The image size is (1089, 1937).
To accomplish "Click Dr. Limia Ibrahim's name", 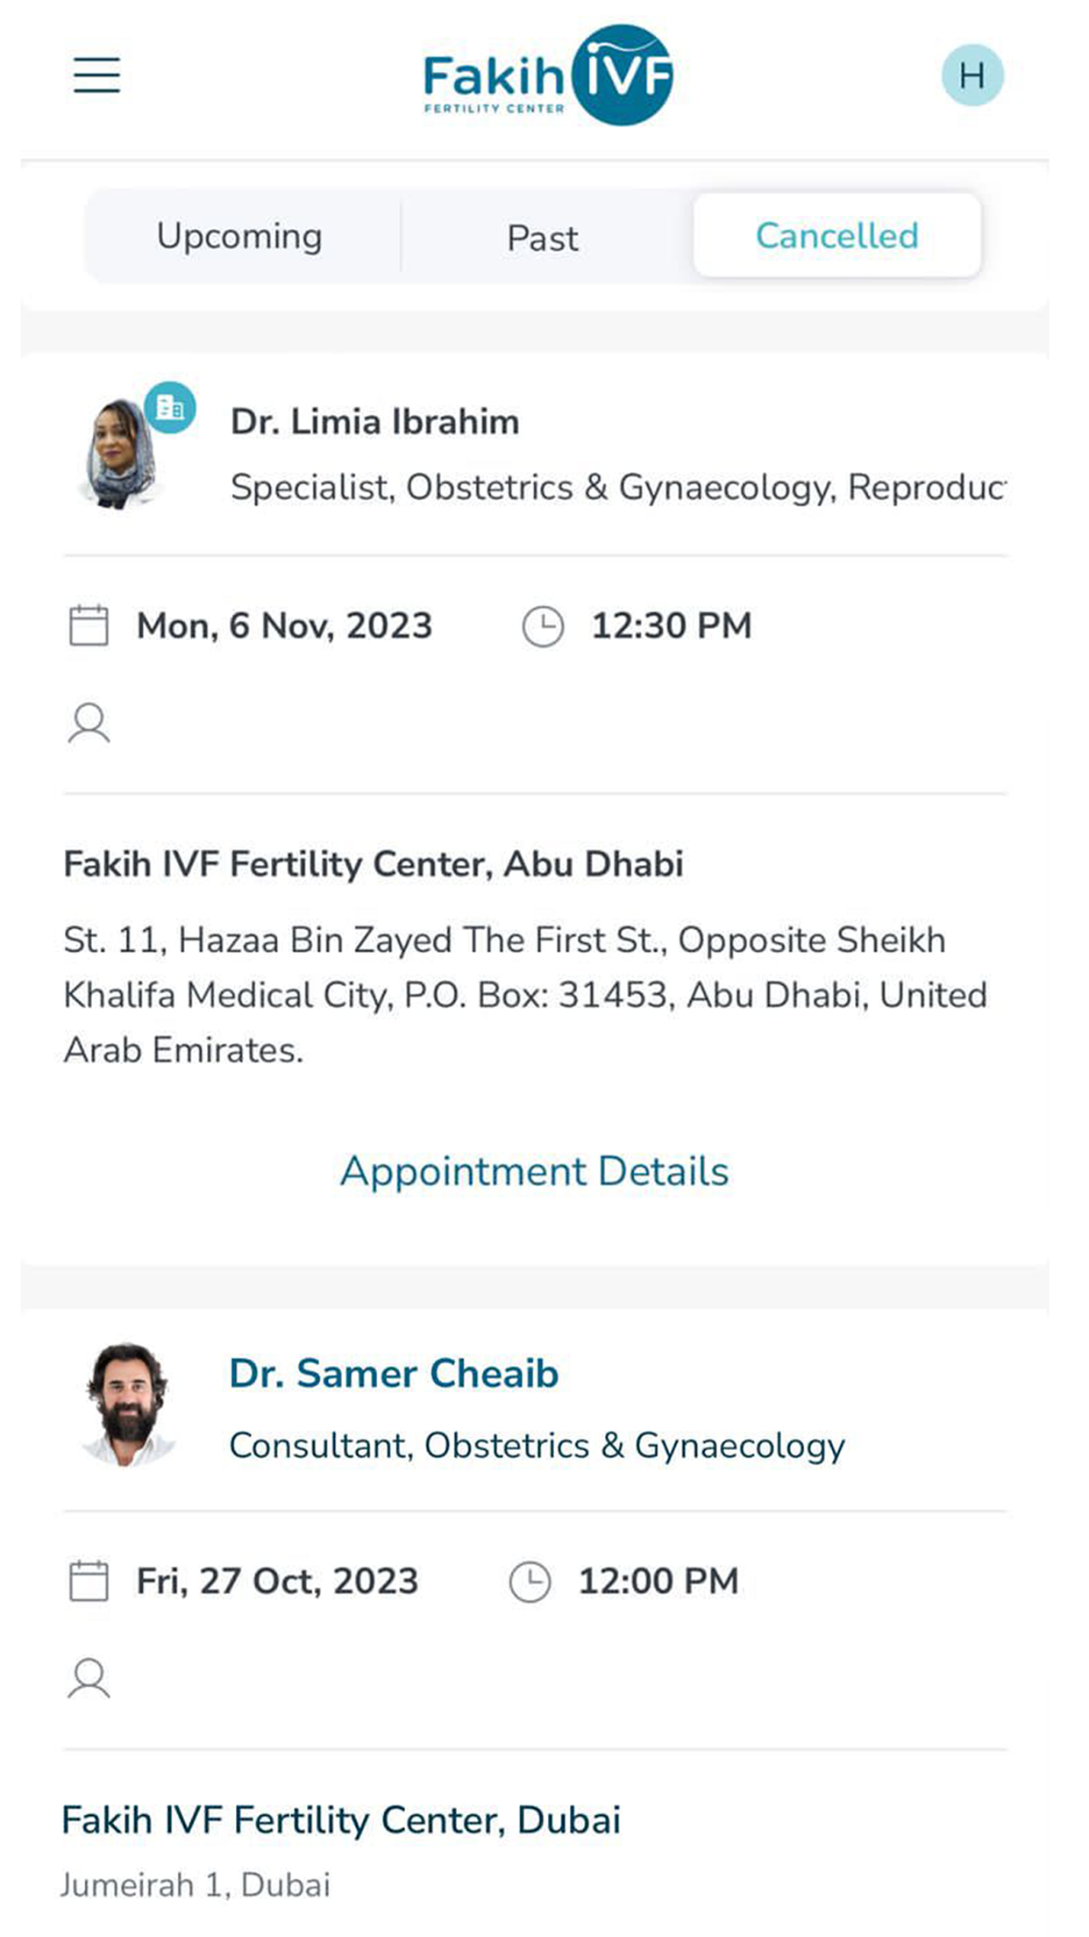I will (x=374, y=422).
